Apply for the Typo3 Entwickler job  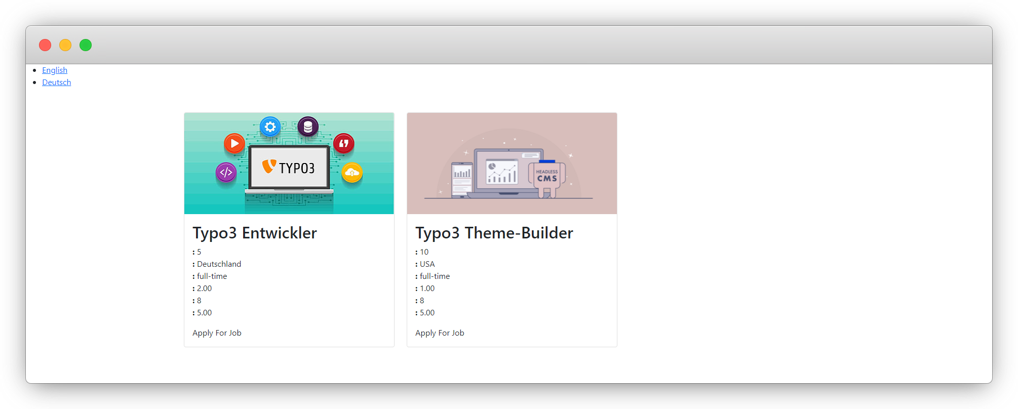[x=217, y=333]
